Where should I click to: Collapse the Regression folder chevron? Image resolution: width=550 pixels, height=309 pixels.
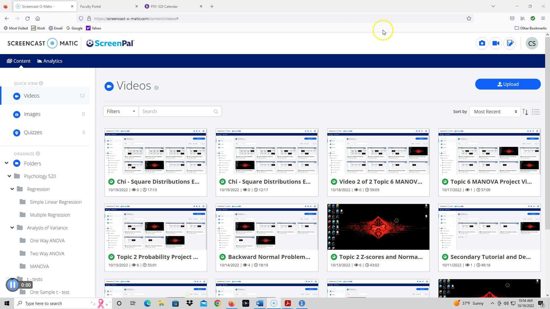point(12,189)
